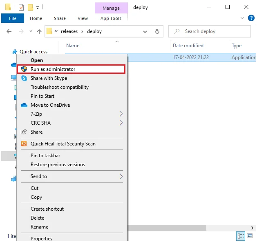This screenshot has height=242, width=257.
Task: Click the Skype icon in context menu
Action: pyautogui.click(x=24, y=78)
